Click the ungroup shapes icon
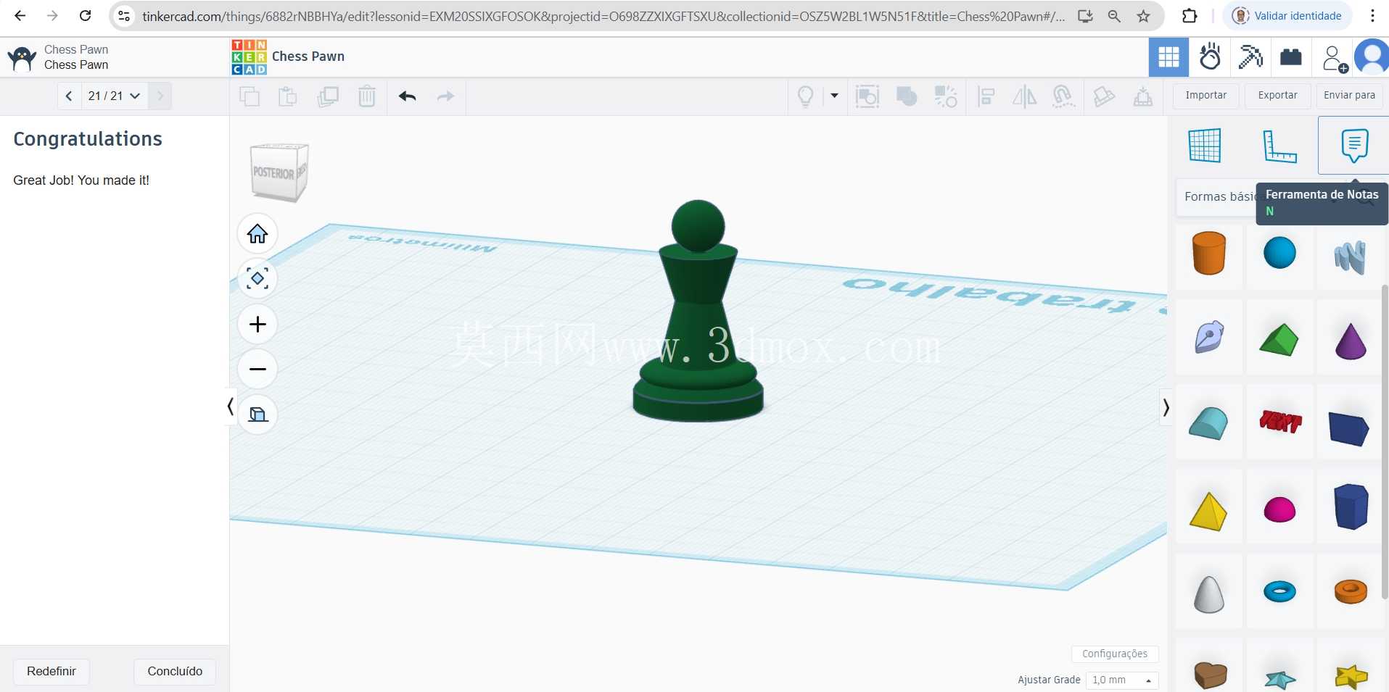1389x692 pixels. click(946, 96)
